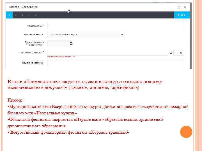This screenshot has width=202, height=151.
Task: Focus the Наименование input field
Action: (x=116, y=26)
